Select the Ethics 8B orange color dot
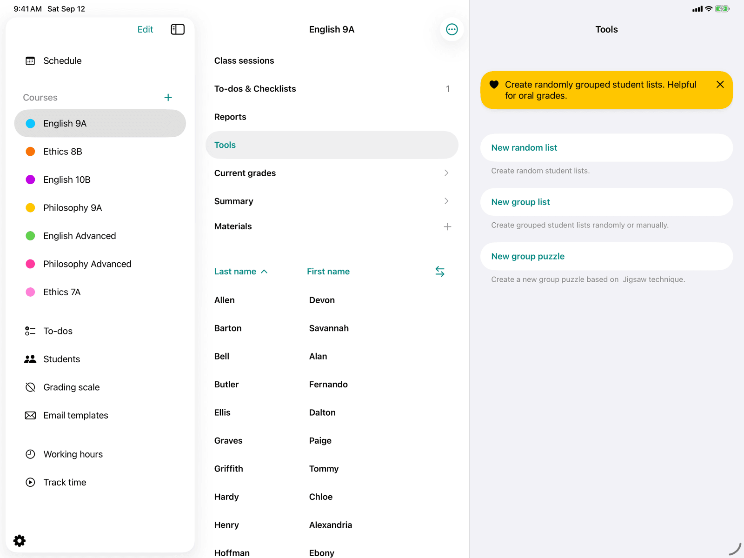The width and height of the screenshot is (744, 558). pos(30,152)
